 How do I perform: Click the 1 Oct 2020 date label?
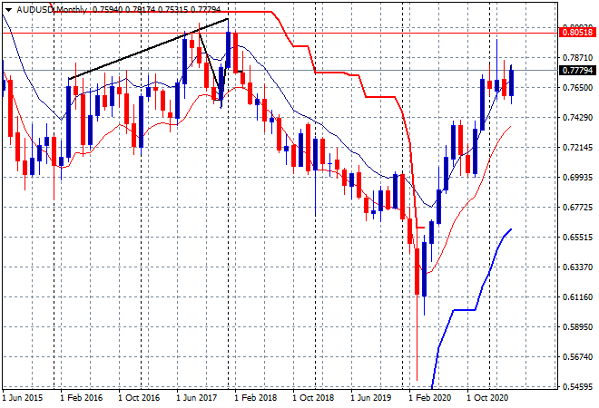point(487,398)
